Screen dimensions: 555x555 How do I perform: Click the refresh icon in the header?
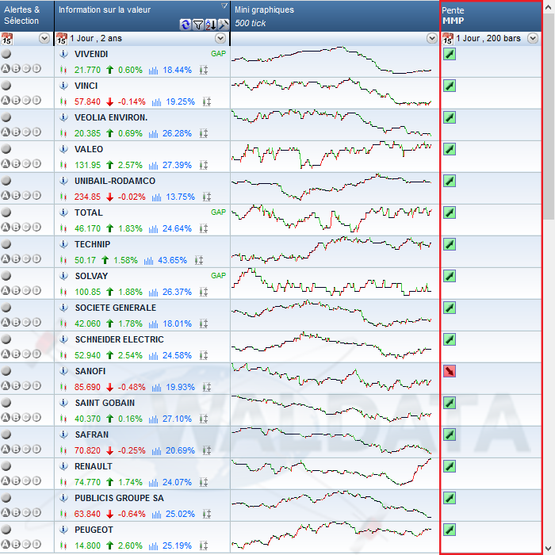(185, 25)
